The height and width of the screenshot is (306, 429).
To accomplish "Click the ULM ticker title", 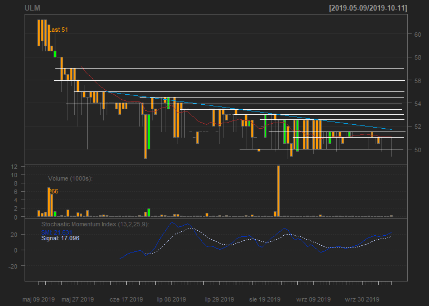I will (32, 8).
